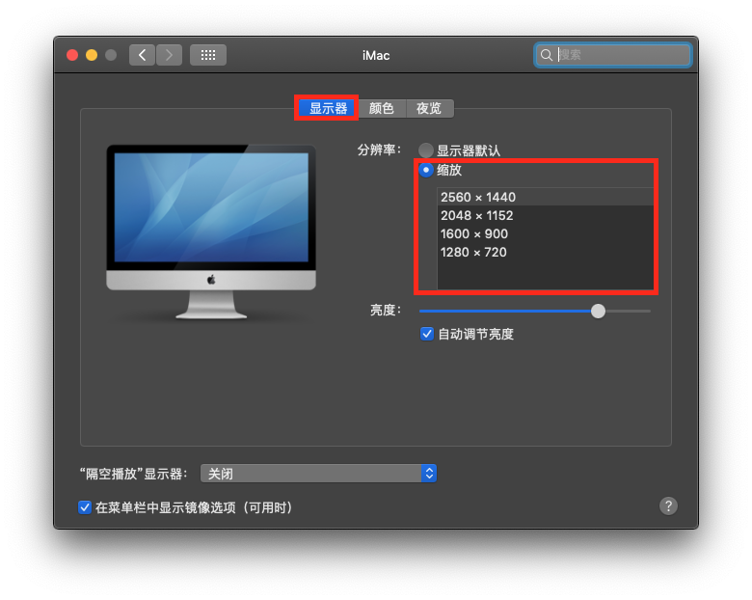
Task: Switch to the 颜色 tab
Action: click(382, 108)
